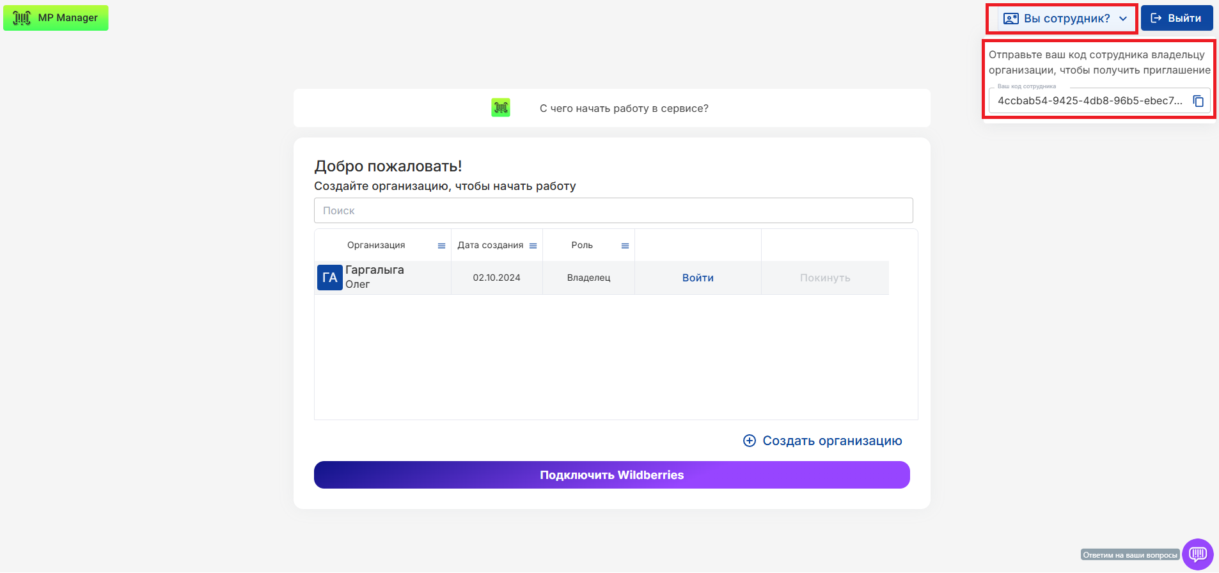The height and width of the screenshot is (573, 1219).
Task: Click the Создать организацию link
Action: click(x=831, y=441)
